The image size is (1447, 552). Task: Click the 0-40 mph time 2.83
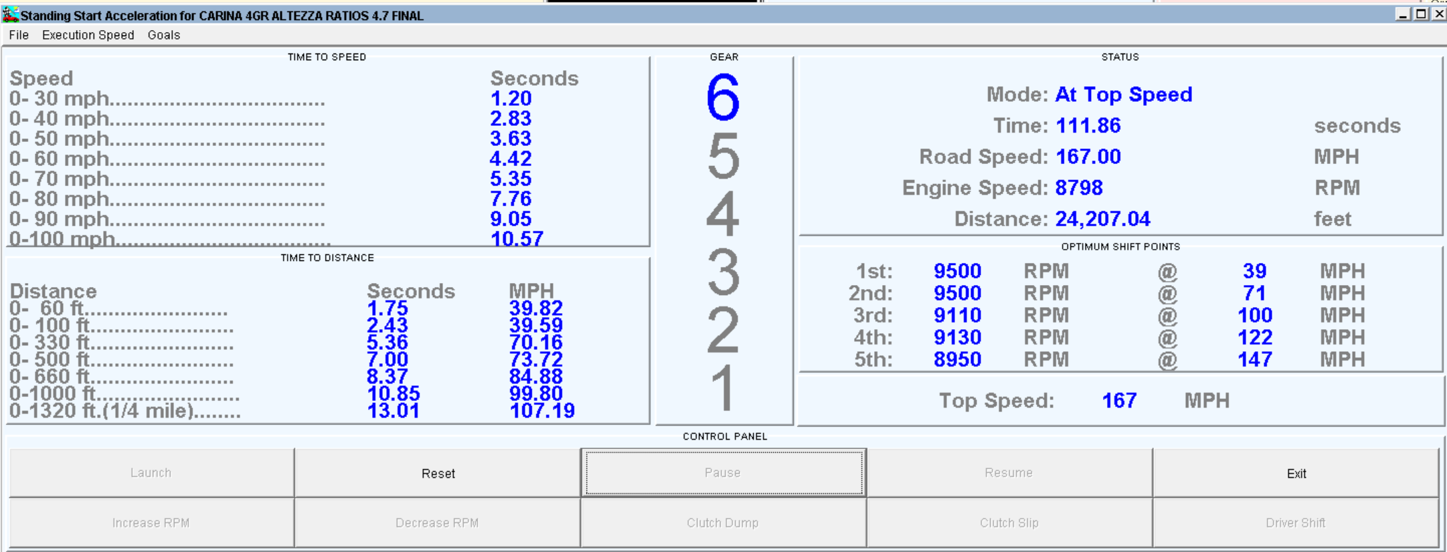click(511, 118)
